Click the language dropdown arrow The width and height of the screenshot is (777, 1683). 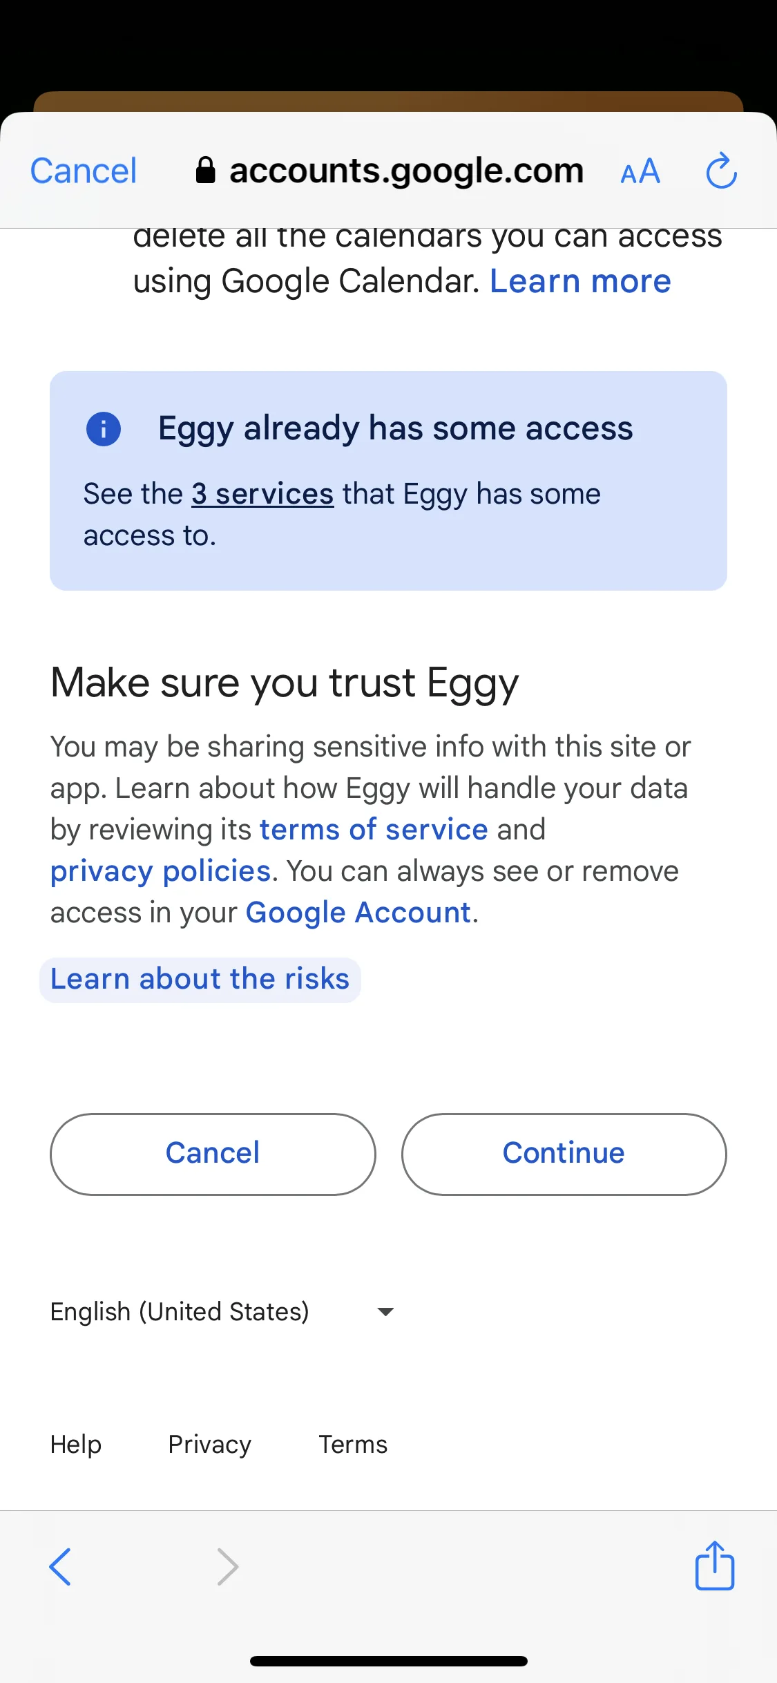pyautogui.click(x=385, y=1312)
